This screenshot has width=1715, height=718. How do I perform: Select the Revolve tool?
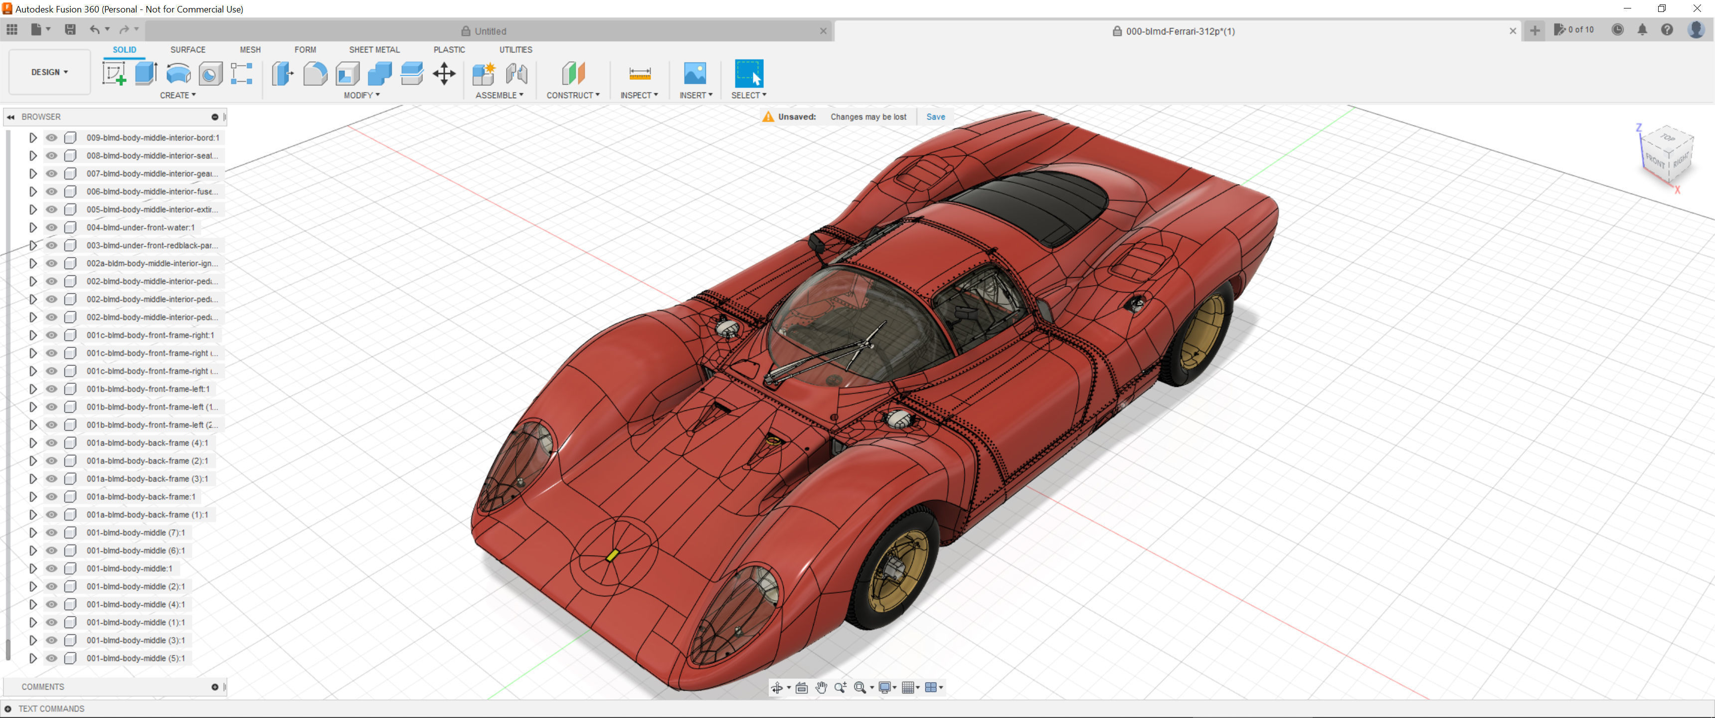point(178,73)
